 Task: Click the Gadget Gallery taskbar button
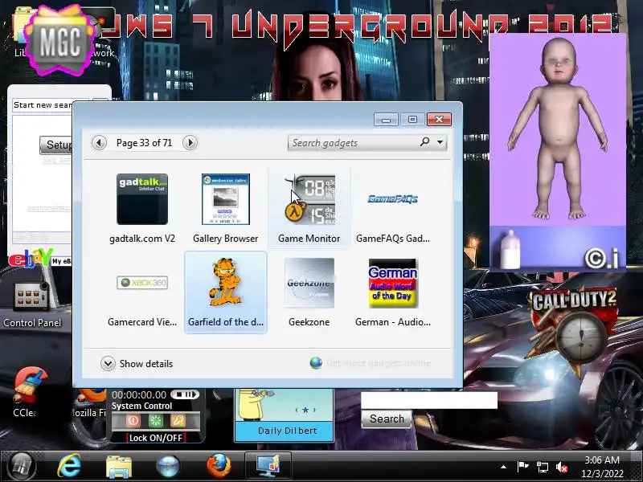click(x=268, y=466)
